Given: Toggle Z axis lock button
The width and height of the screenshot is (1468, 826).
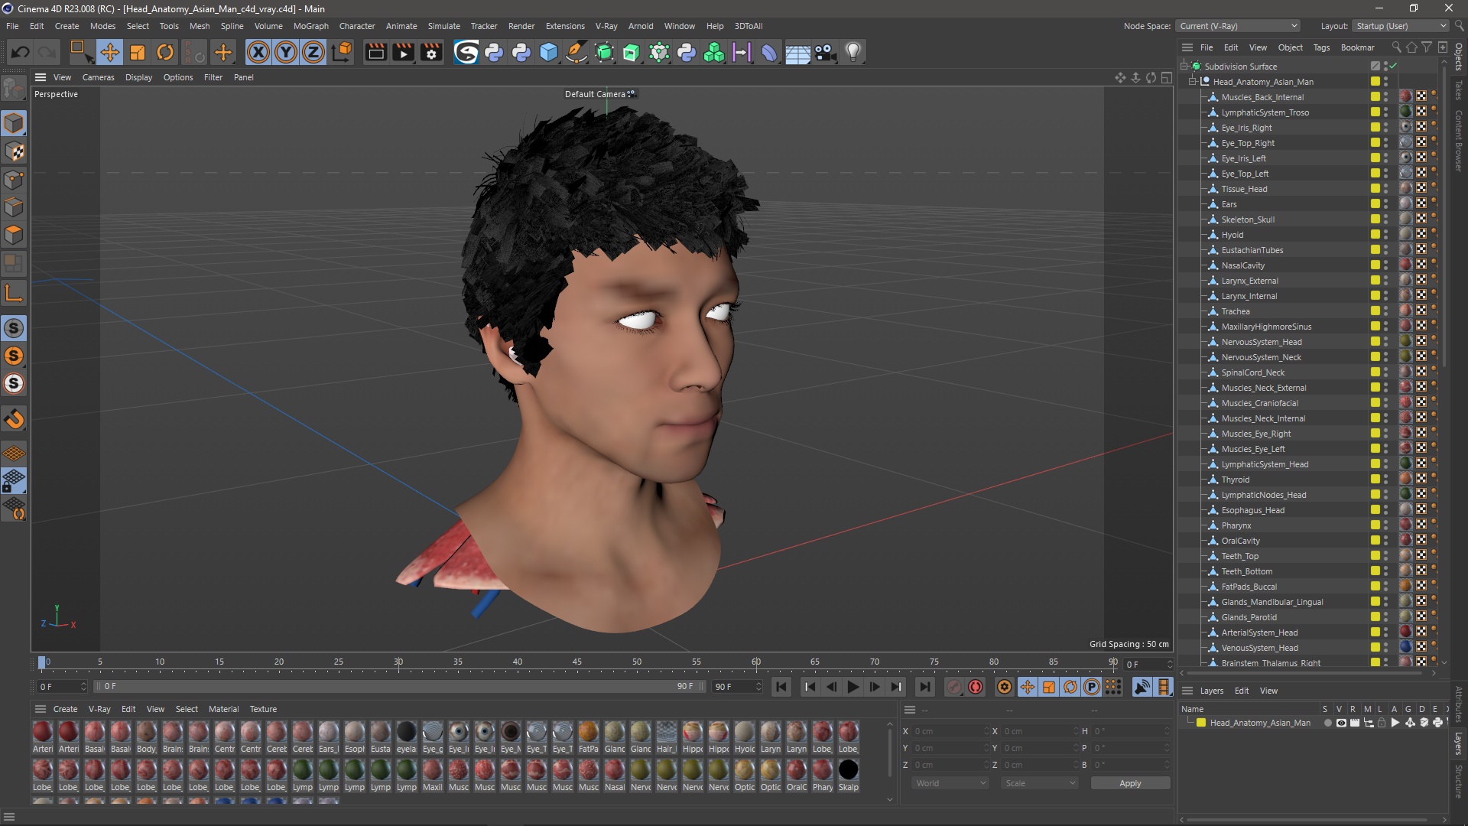Looking at the screenshot, I should pyautogui.click(x=313, y=52).
